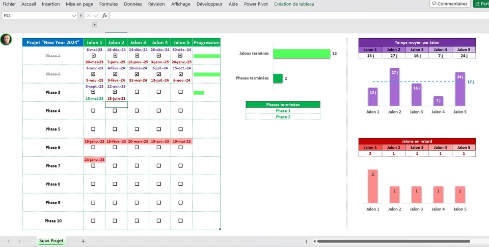The height and width of the screenshot is (247, 489).
Task: Uncheck Phase 3 Jalon 1 checkbox
Action: coord(93,92)
